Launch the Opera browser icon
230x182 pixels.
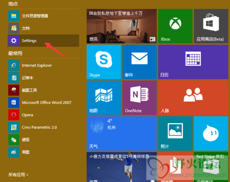(13, 115)
